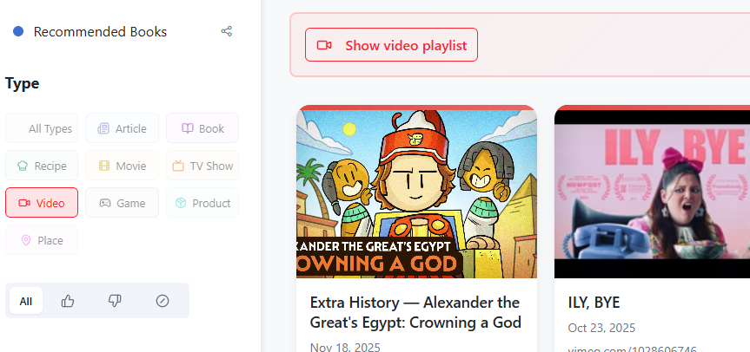Click the Show video playlist button
Screen dimensions: 750x352
pyautogui.click(x=391, y=45)
